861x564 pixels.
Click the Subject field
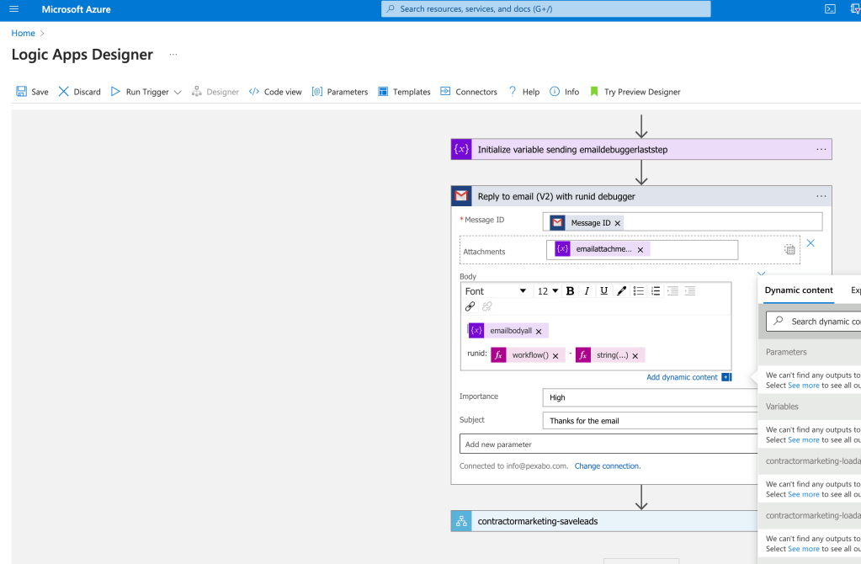click(x=650, y=421)
